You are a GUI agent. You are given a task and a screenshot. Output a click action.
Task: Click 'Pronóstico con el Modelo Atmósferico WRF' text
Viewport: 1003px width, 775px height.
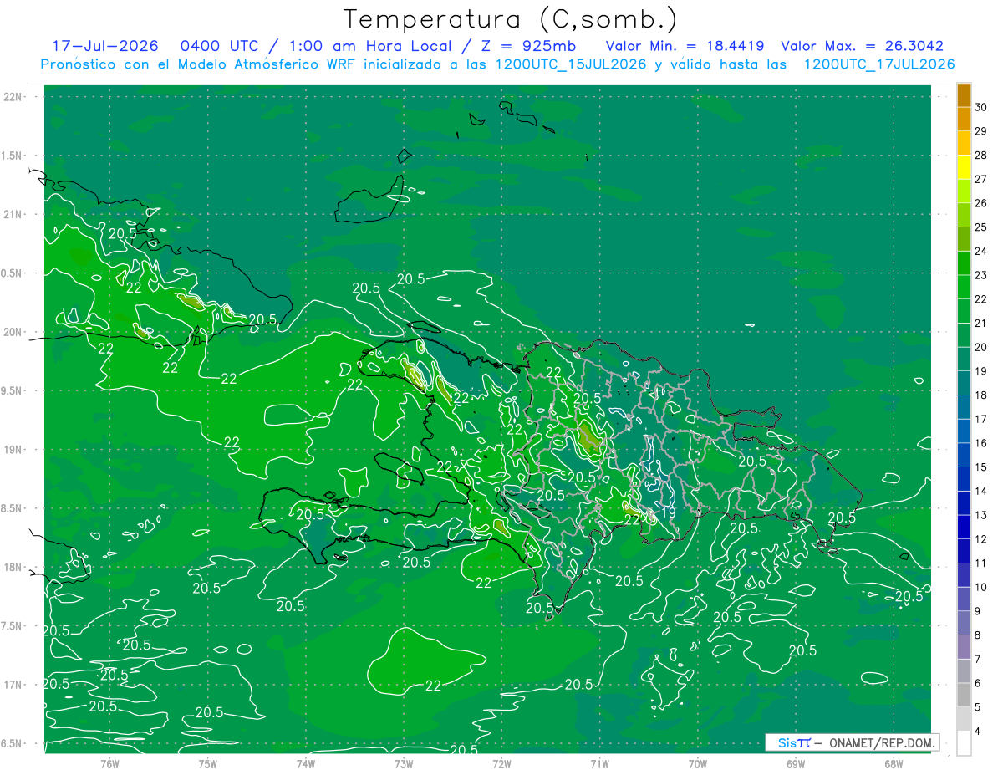tap(199, 64)
